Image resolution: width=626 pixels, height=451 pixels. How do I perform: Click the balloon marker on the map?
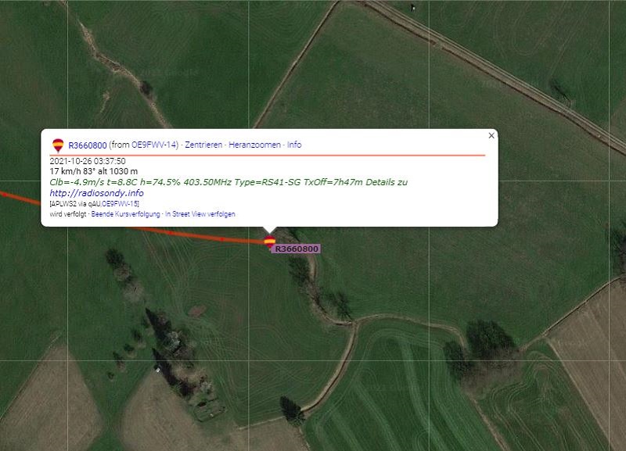pos(269,242)
